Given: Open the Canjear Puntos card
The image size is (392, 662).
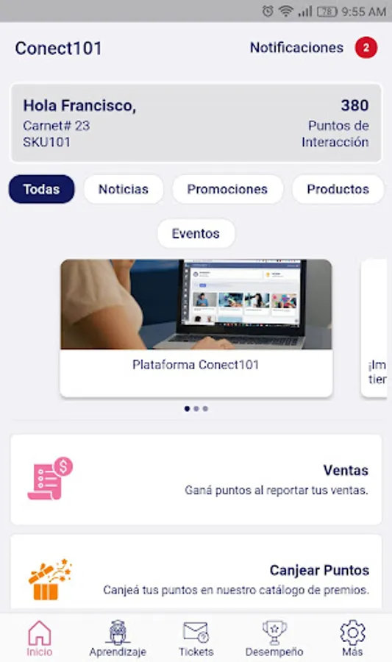Looking at the screenshot, I should pos(196,572).
